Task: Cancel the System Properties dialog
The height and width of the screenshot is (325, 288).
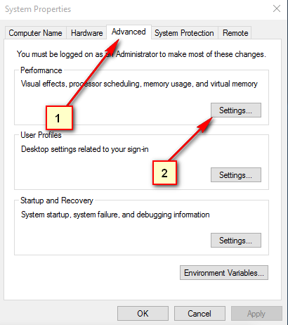Action: tap(199, 313)
